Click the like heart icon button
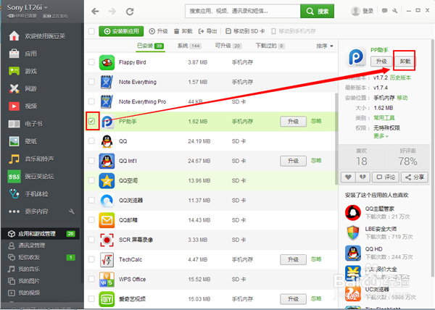This screenshot has height=310, width=435. [349, 177]
